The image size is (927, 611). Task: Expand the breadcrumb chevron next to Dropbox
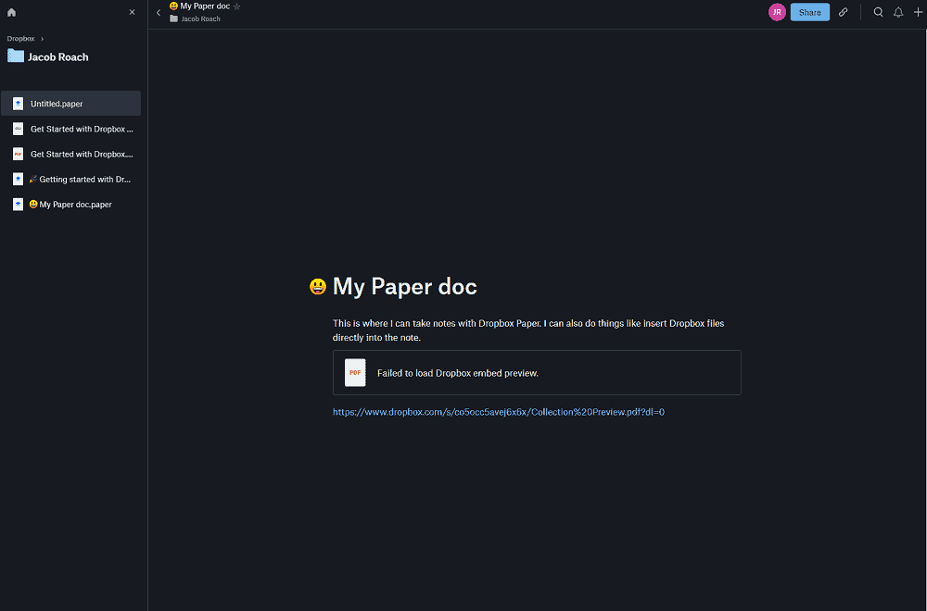[42, 38]
